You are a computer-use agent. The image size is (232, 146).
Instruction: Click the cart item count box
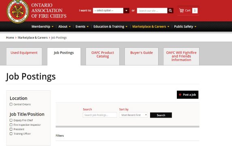click(195, 11)
